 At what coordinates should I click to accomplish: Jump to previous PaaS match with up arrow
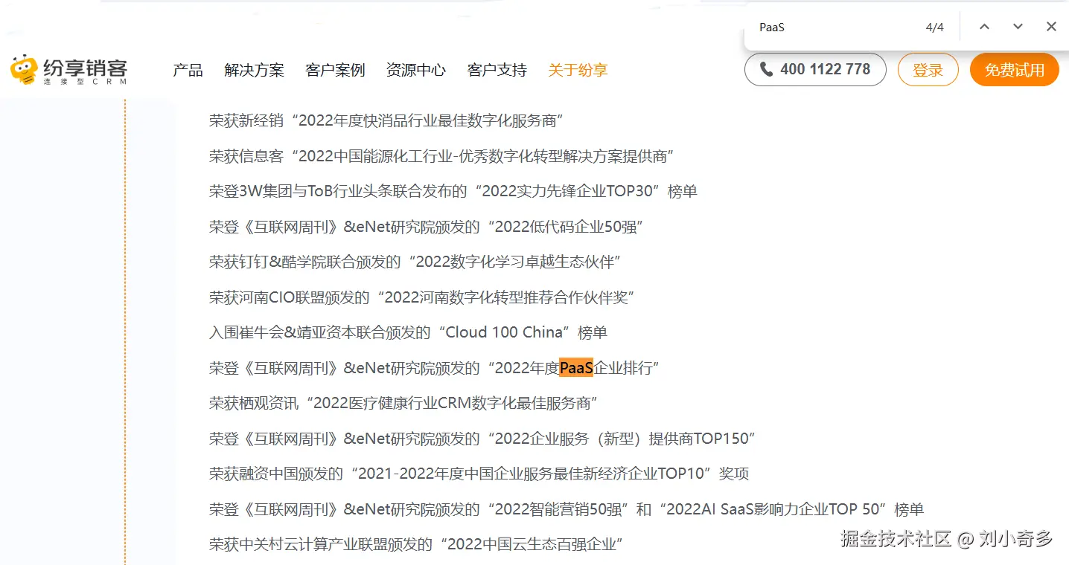[984, 27]
